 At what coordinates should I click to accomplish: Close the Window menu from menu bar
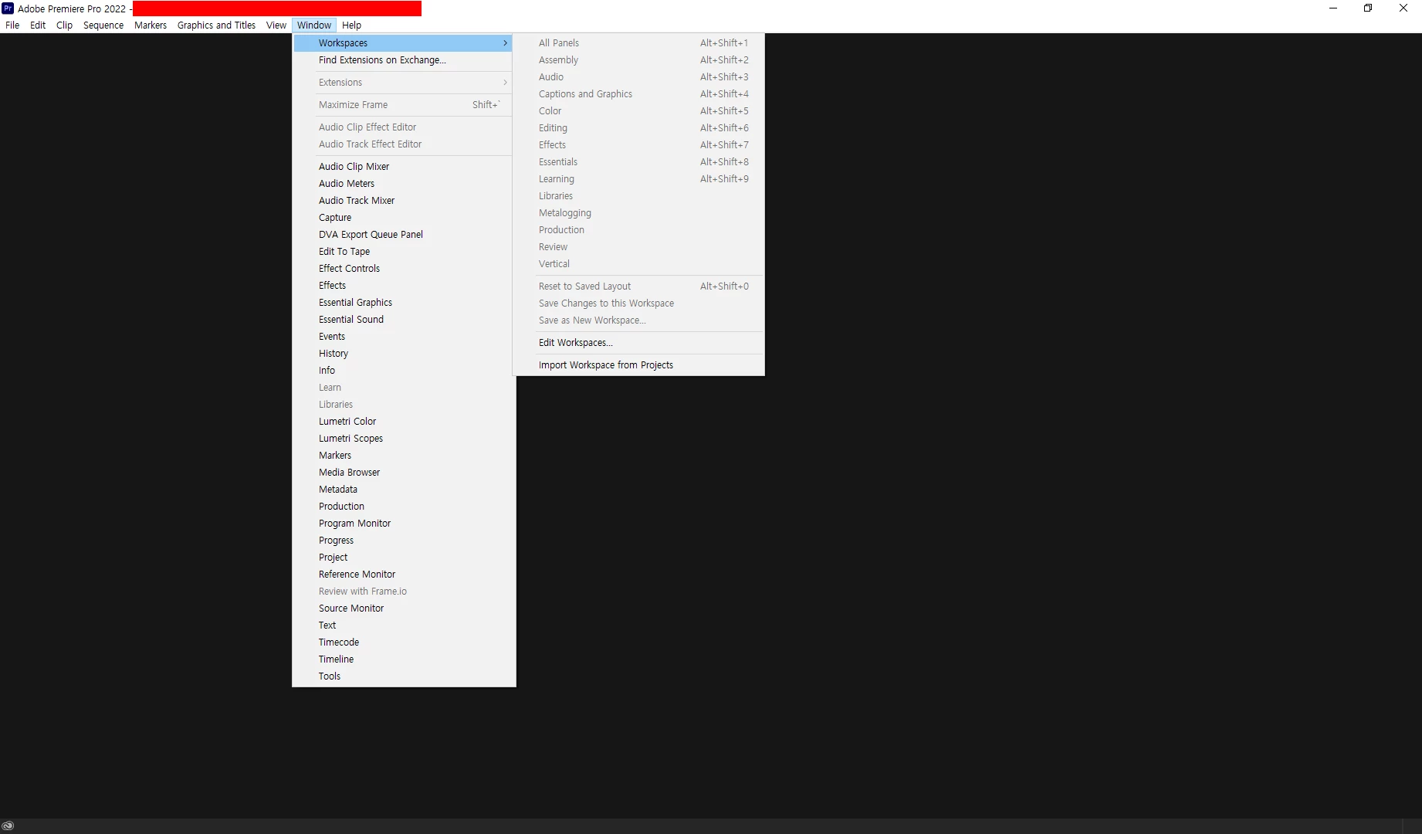(x=314, y=25)
